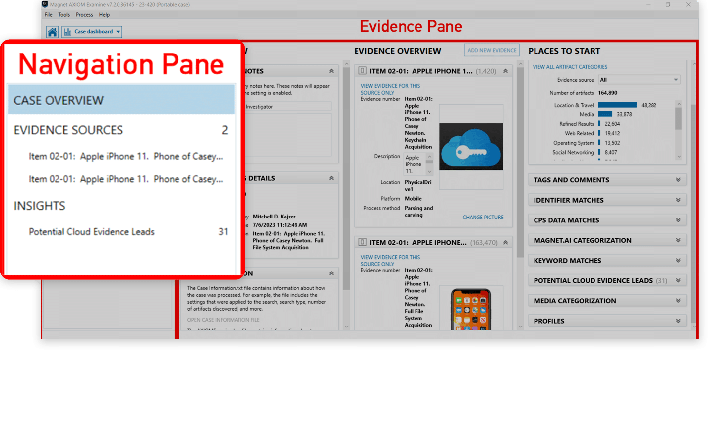
Task: Collapse the evidence card showing 1,420 artifacts
Action: point(505,71)
